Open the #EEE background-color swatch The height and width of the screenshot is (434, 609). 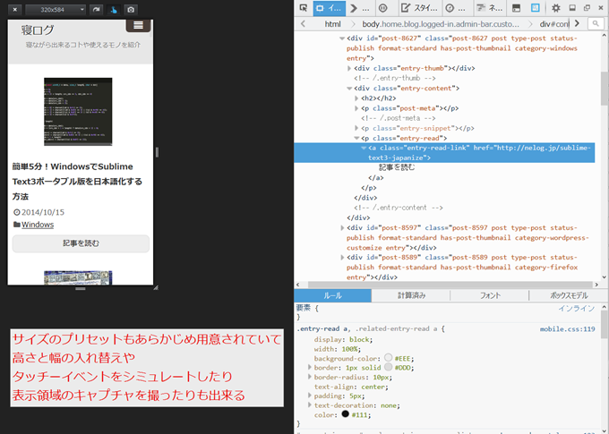coord(388,358)
